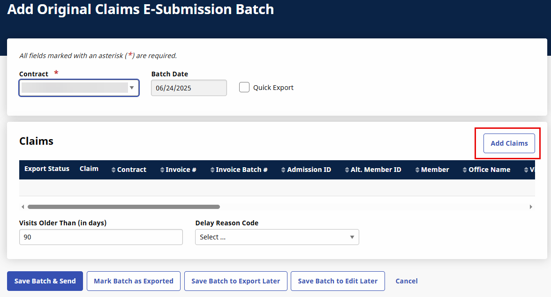Open the Contract dropdown
The width and height of the screenshot is (551, 297).
[x=79, y=88]
